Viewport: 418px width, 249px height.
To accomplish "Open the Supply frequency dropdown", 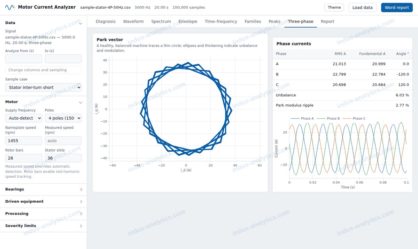I will [23, 118].
